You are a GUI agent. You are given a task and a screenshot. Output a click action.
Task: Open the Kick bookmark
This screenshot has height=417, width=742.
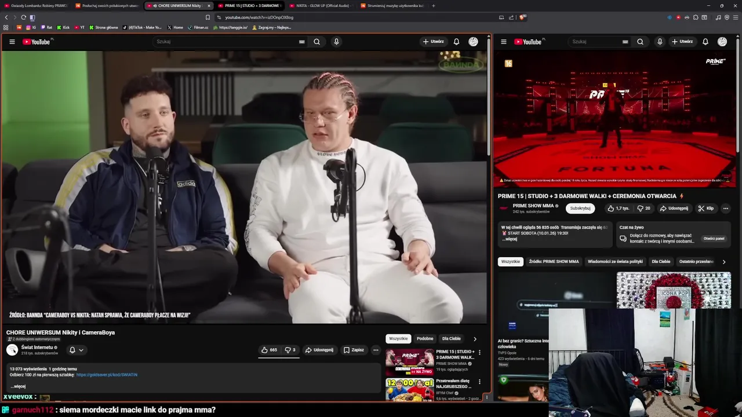tap(63, 27)
